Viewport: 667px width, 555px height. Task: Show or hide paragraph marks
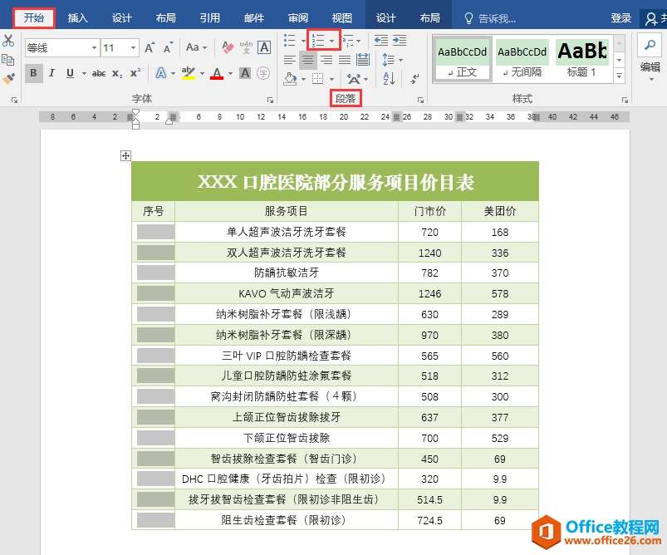point(414,79)
